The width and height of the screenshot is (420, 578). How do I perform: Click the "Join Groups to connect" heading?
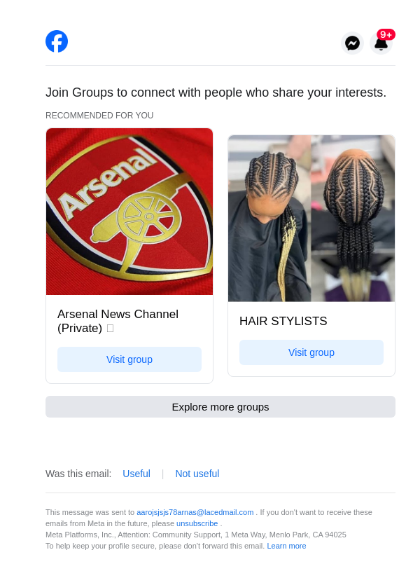(x=216, y=92)
